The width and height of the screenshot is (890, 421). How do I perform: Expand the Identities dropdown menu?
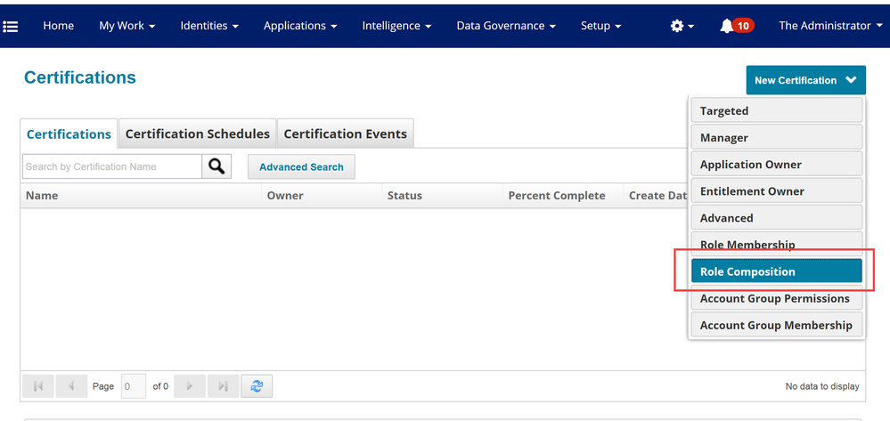click(209, 26)
